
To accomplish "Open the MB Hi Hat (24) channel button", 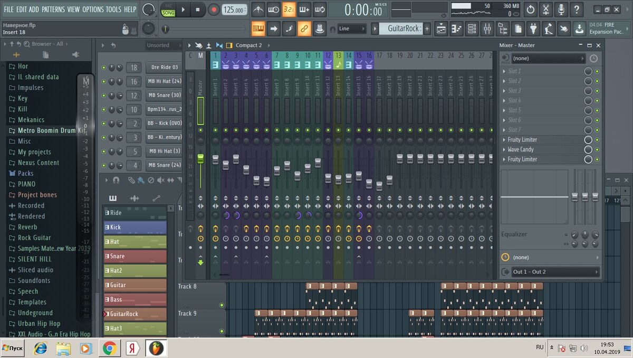I will click(x=165, y=81).
